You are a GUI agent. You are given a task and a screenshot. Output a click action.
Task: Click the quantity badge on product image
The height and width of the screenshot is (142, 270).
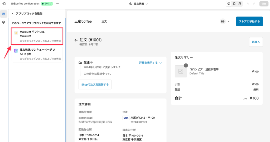[x=186, y=66]
